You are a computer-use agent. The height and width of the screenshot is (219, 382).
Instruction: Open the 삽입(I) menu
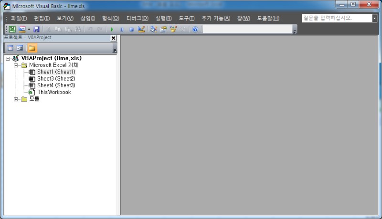pos(88,18)
